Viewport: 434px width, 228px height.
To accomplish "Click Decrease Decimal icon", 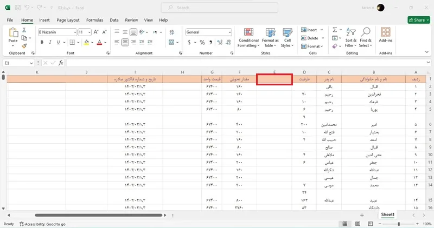I will [x=228, y=42].
